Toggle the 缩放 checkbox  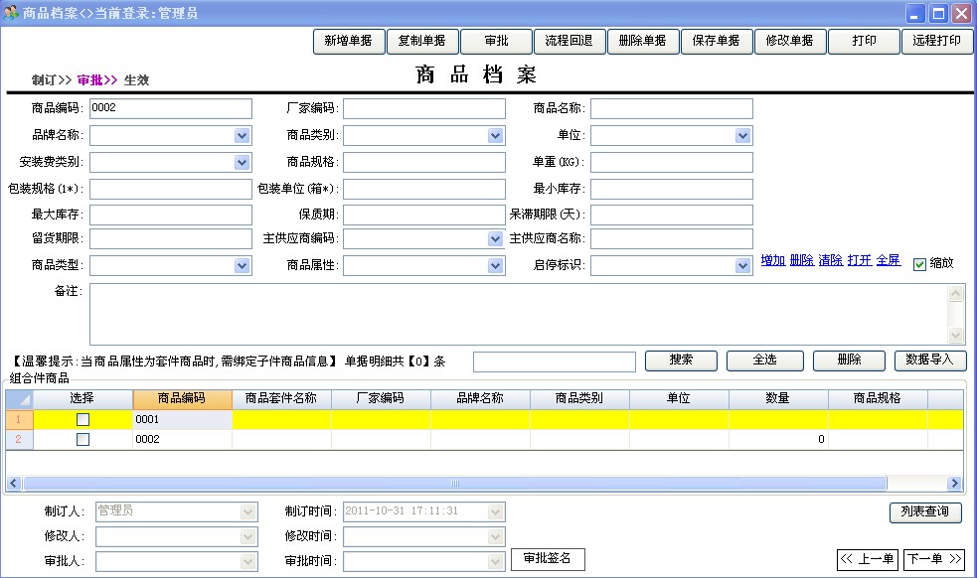pyautogui.click(x=919, y=264)
